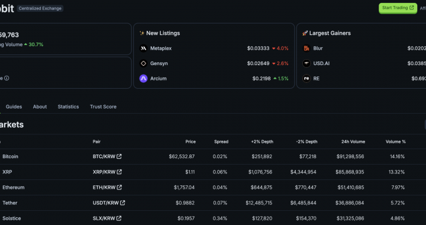Click the Solstice price $0.1957
The width and height of the screenshot is (426, 225).
point(186,218)
